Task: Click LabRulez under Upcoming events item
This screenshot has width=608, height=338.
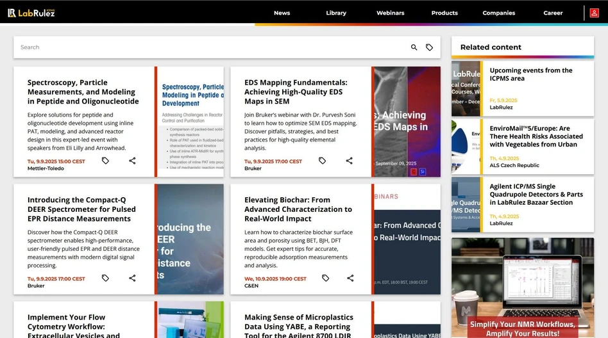Action: 501,108
